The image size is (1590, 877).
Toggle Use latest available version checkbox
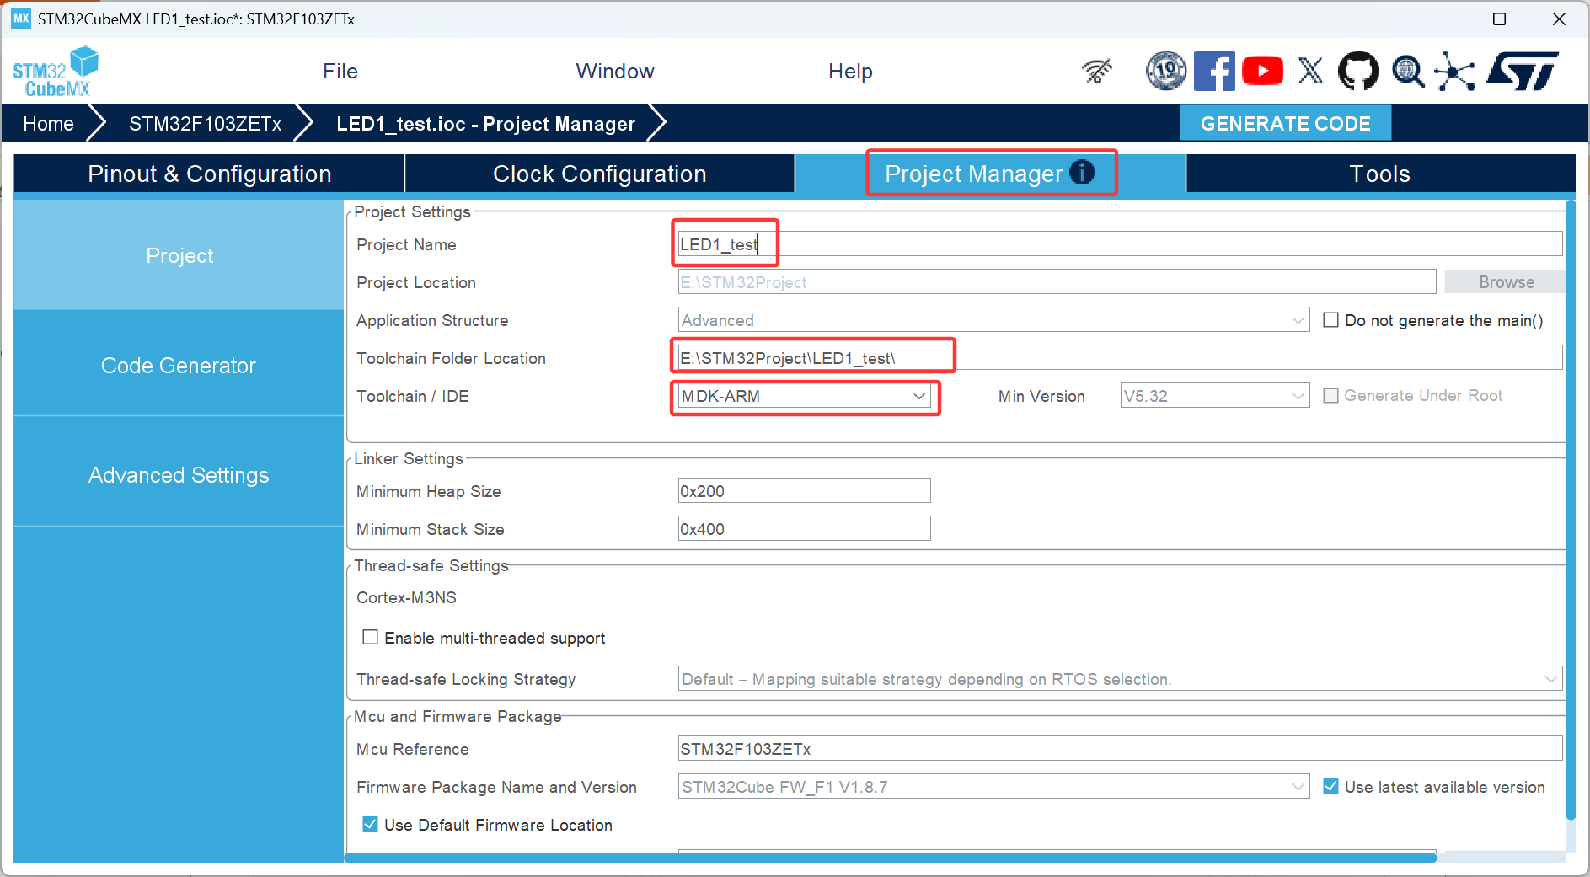tap(1331, 786)
